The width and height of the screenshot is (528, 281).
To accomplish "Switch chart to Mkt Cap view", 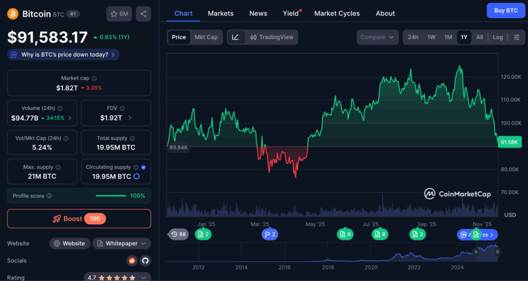I will [x=206, y=37].
